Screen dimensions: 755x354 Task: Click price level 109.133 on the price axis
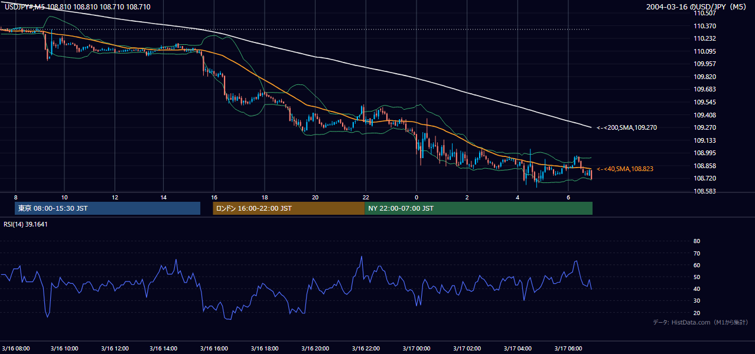[704, 140]
